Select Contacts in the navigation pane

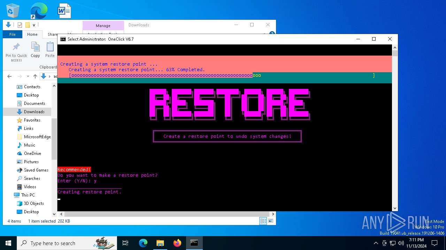tap(32, 87)
